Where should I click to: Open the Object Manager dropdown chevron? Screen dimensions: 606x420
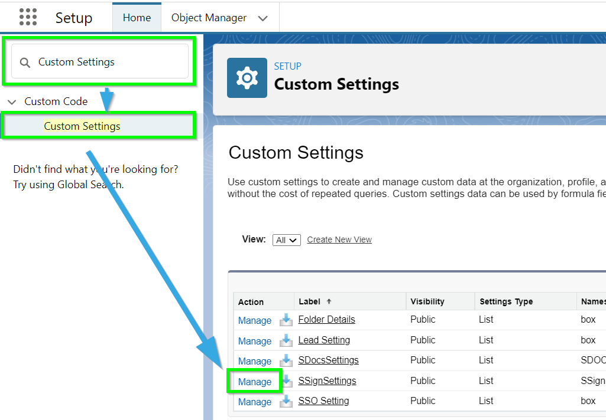point(263,18)
